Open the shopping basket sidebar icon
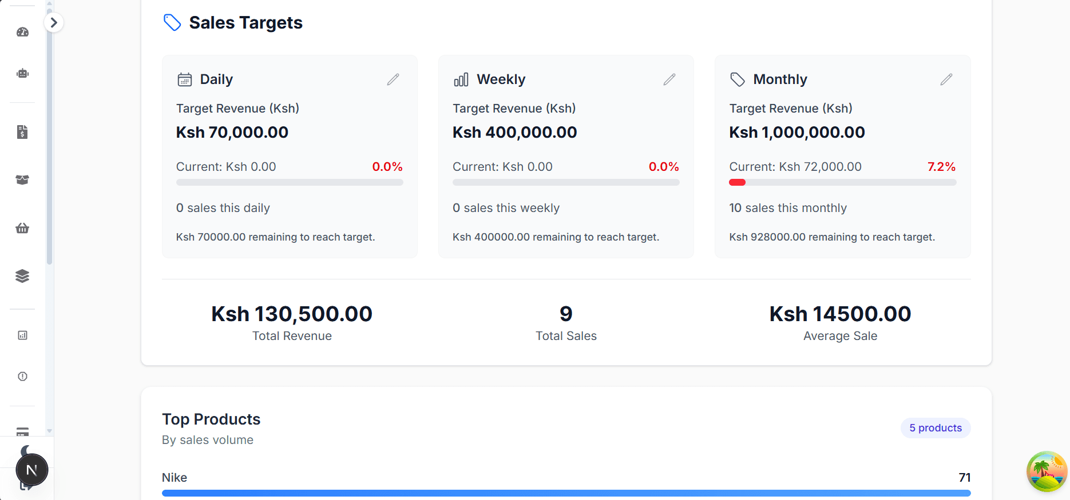This screenshot has height=500, width=1070. click(x=22, y=228)
